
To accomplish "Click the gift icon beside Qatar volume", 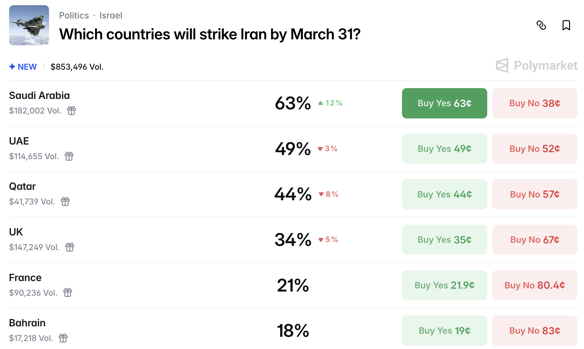I will tap(65, 202).
